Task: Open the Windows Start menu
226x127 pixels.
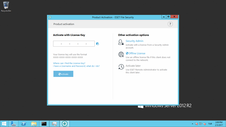Action: (4, 124)
